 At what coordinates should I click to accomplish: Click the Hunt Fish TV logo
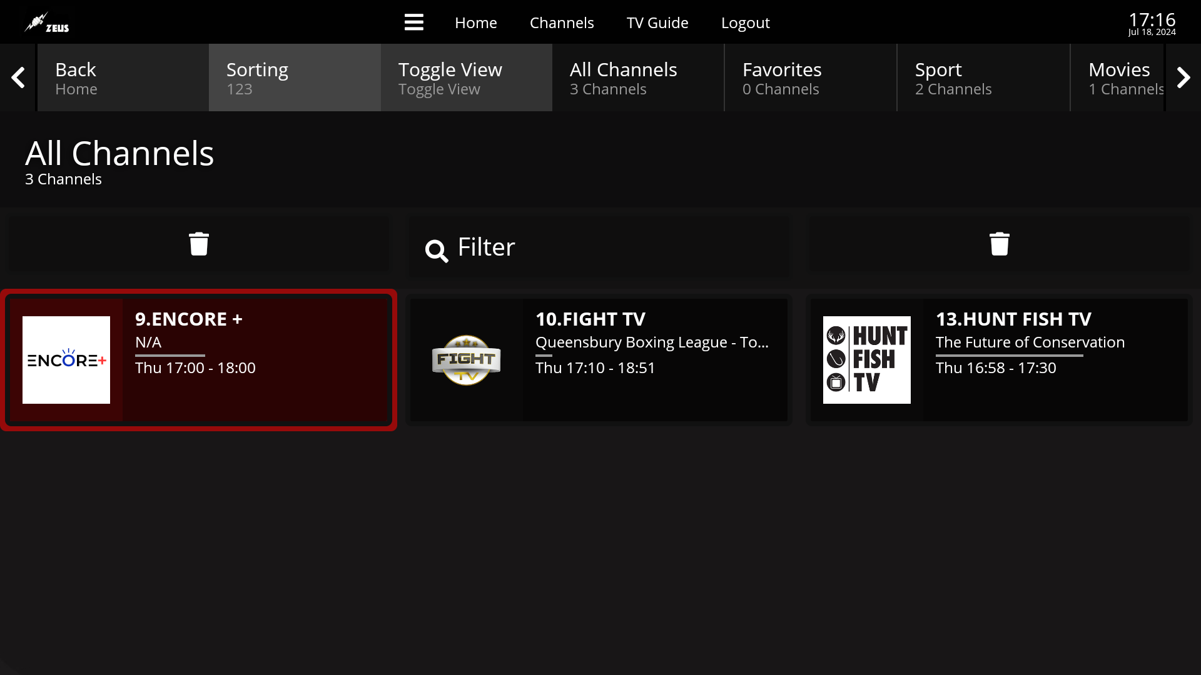coord(866,360)
